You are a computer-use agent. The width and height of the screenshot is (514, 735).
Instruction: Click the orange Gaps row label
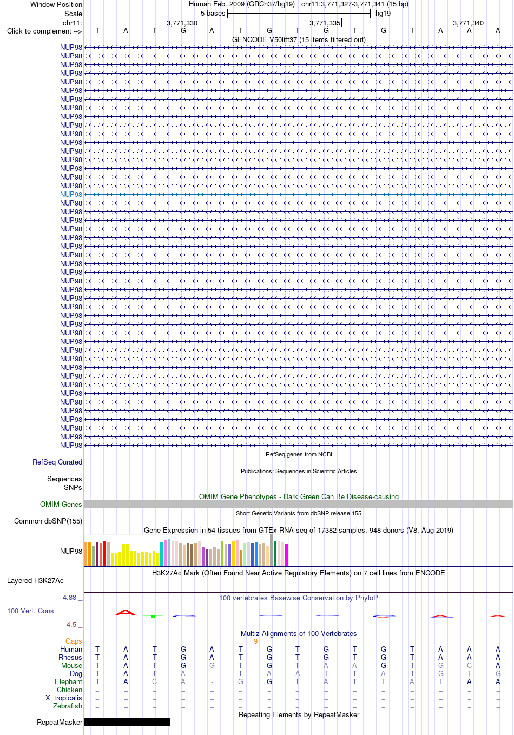coord(74,641)
